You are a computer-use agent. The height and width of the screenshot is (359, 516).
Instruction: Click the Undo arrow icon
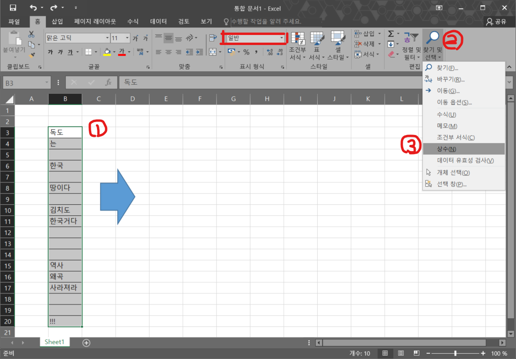[33, 8]
